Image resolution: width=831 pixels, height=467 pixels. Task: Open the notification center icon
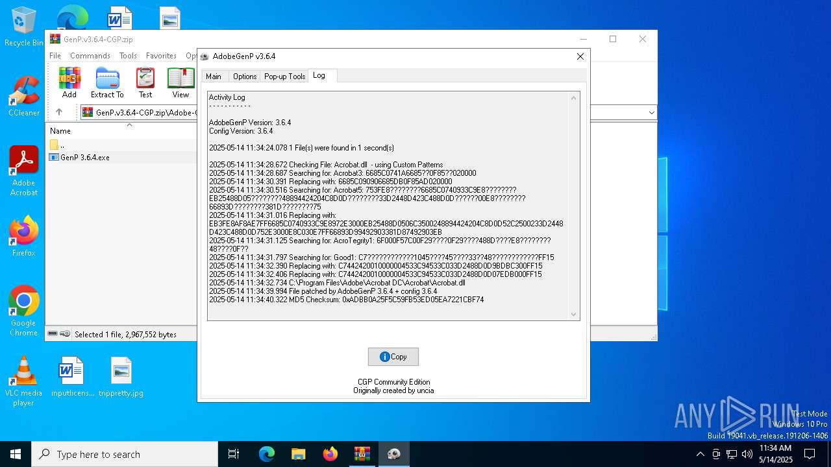pos(810,454)
